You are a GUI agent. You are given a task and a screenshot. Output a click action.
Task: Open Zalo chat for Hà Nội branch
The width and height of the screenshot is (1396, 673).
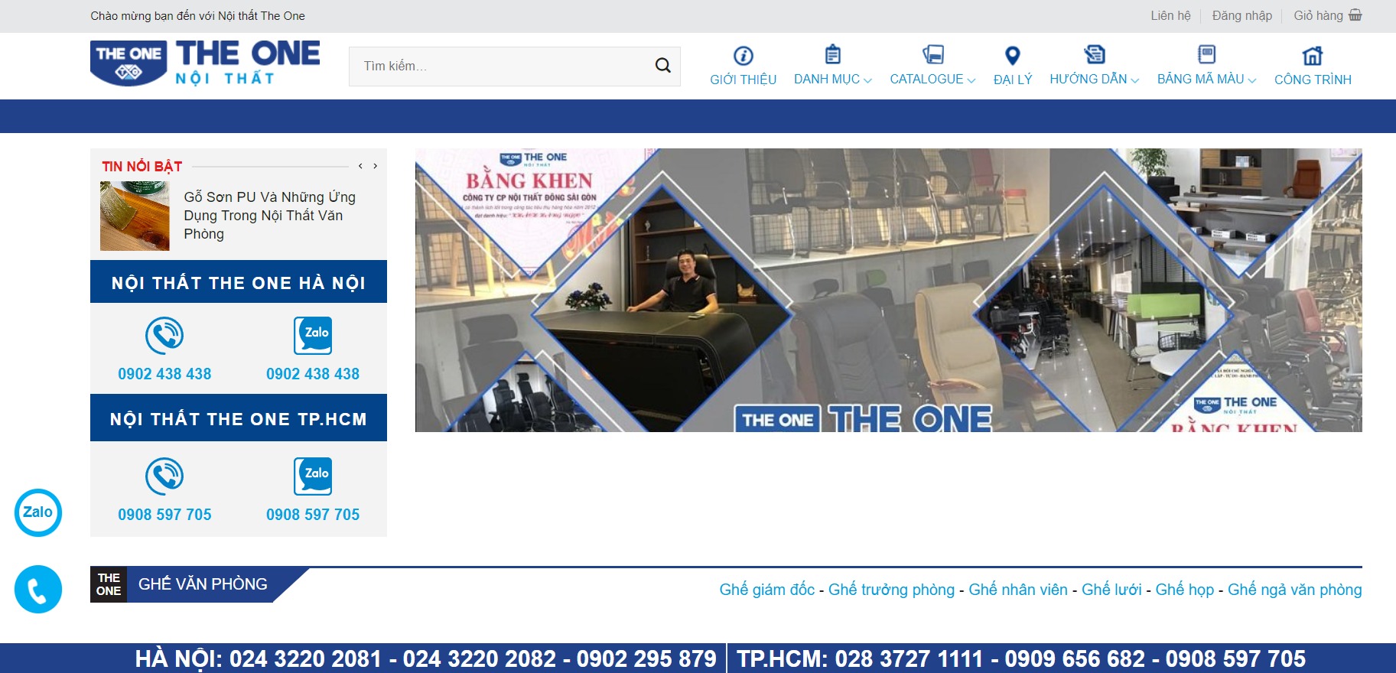coord(313,335)
